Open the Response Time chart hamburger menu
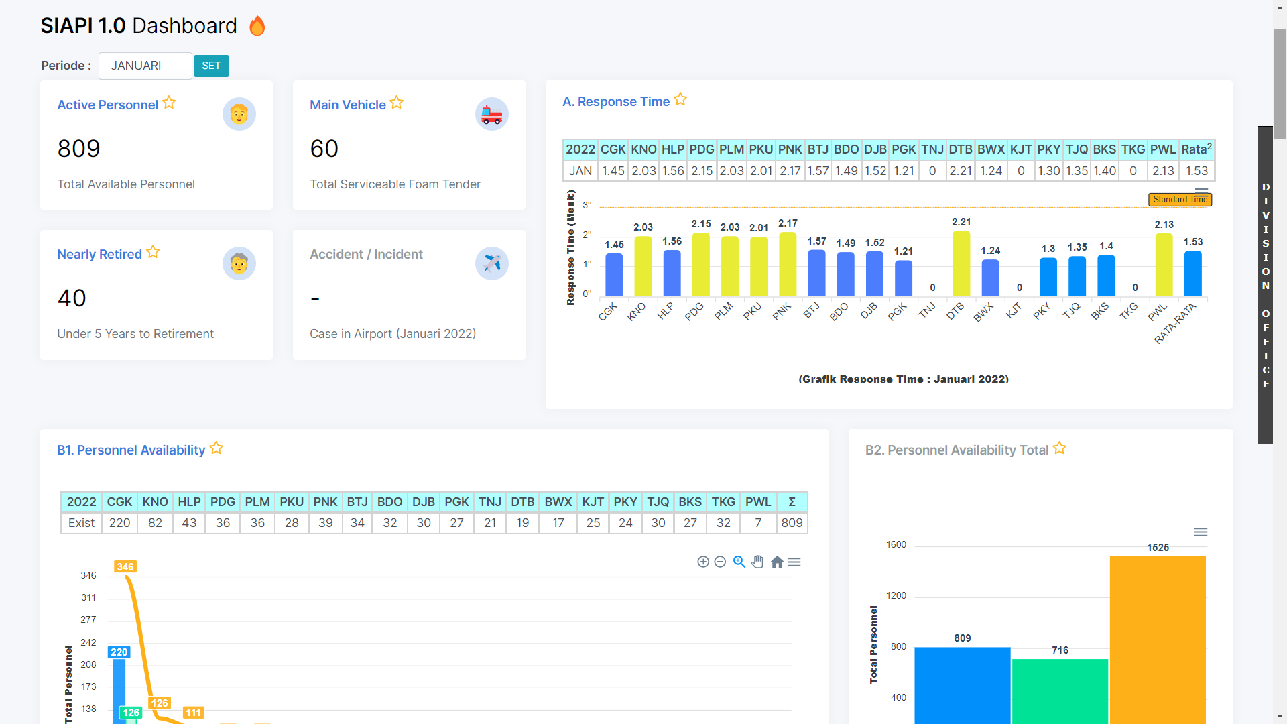The width and height of the screenshot is (1287, 724). click(x=1202, y=192)
